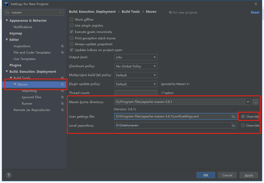Select Inspections under Editor
The image size is (264, 183).
22,46
